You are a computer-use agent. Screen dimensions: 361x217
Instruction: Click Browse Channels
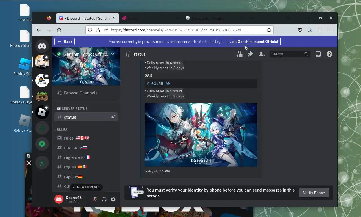[86, 93]
